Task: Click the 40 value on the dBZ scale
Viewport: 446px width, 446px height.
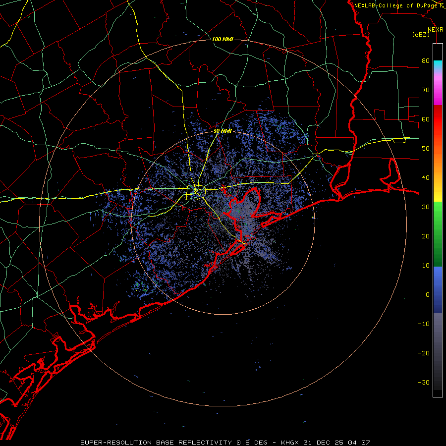Action: coord(426,178)
